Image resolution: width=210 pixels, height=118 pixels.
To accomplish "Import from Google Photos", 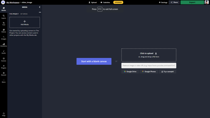I will point(149,72).
